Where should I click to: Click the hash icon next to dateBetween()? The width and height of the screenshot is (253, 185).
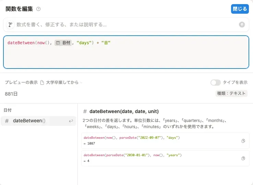(x=7, y=121)
